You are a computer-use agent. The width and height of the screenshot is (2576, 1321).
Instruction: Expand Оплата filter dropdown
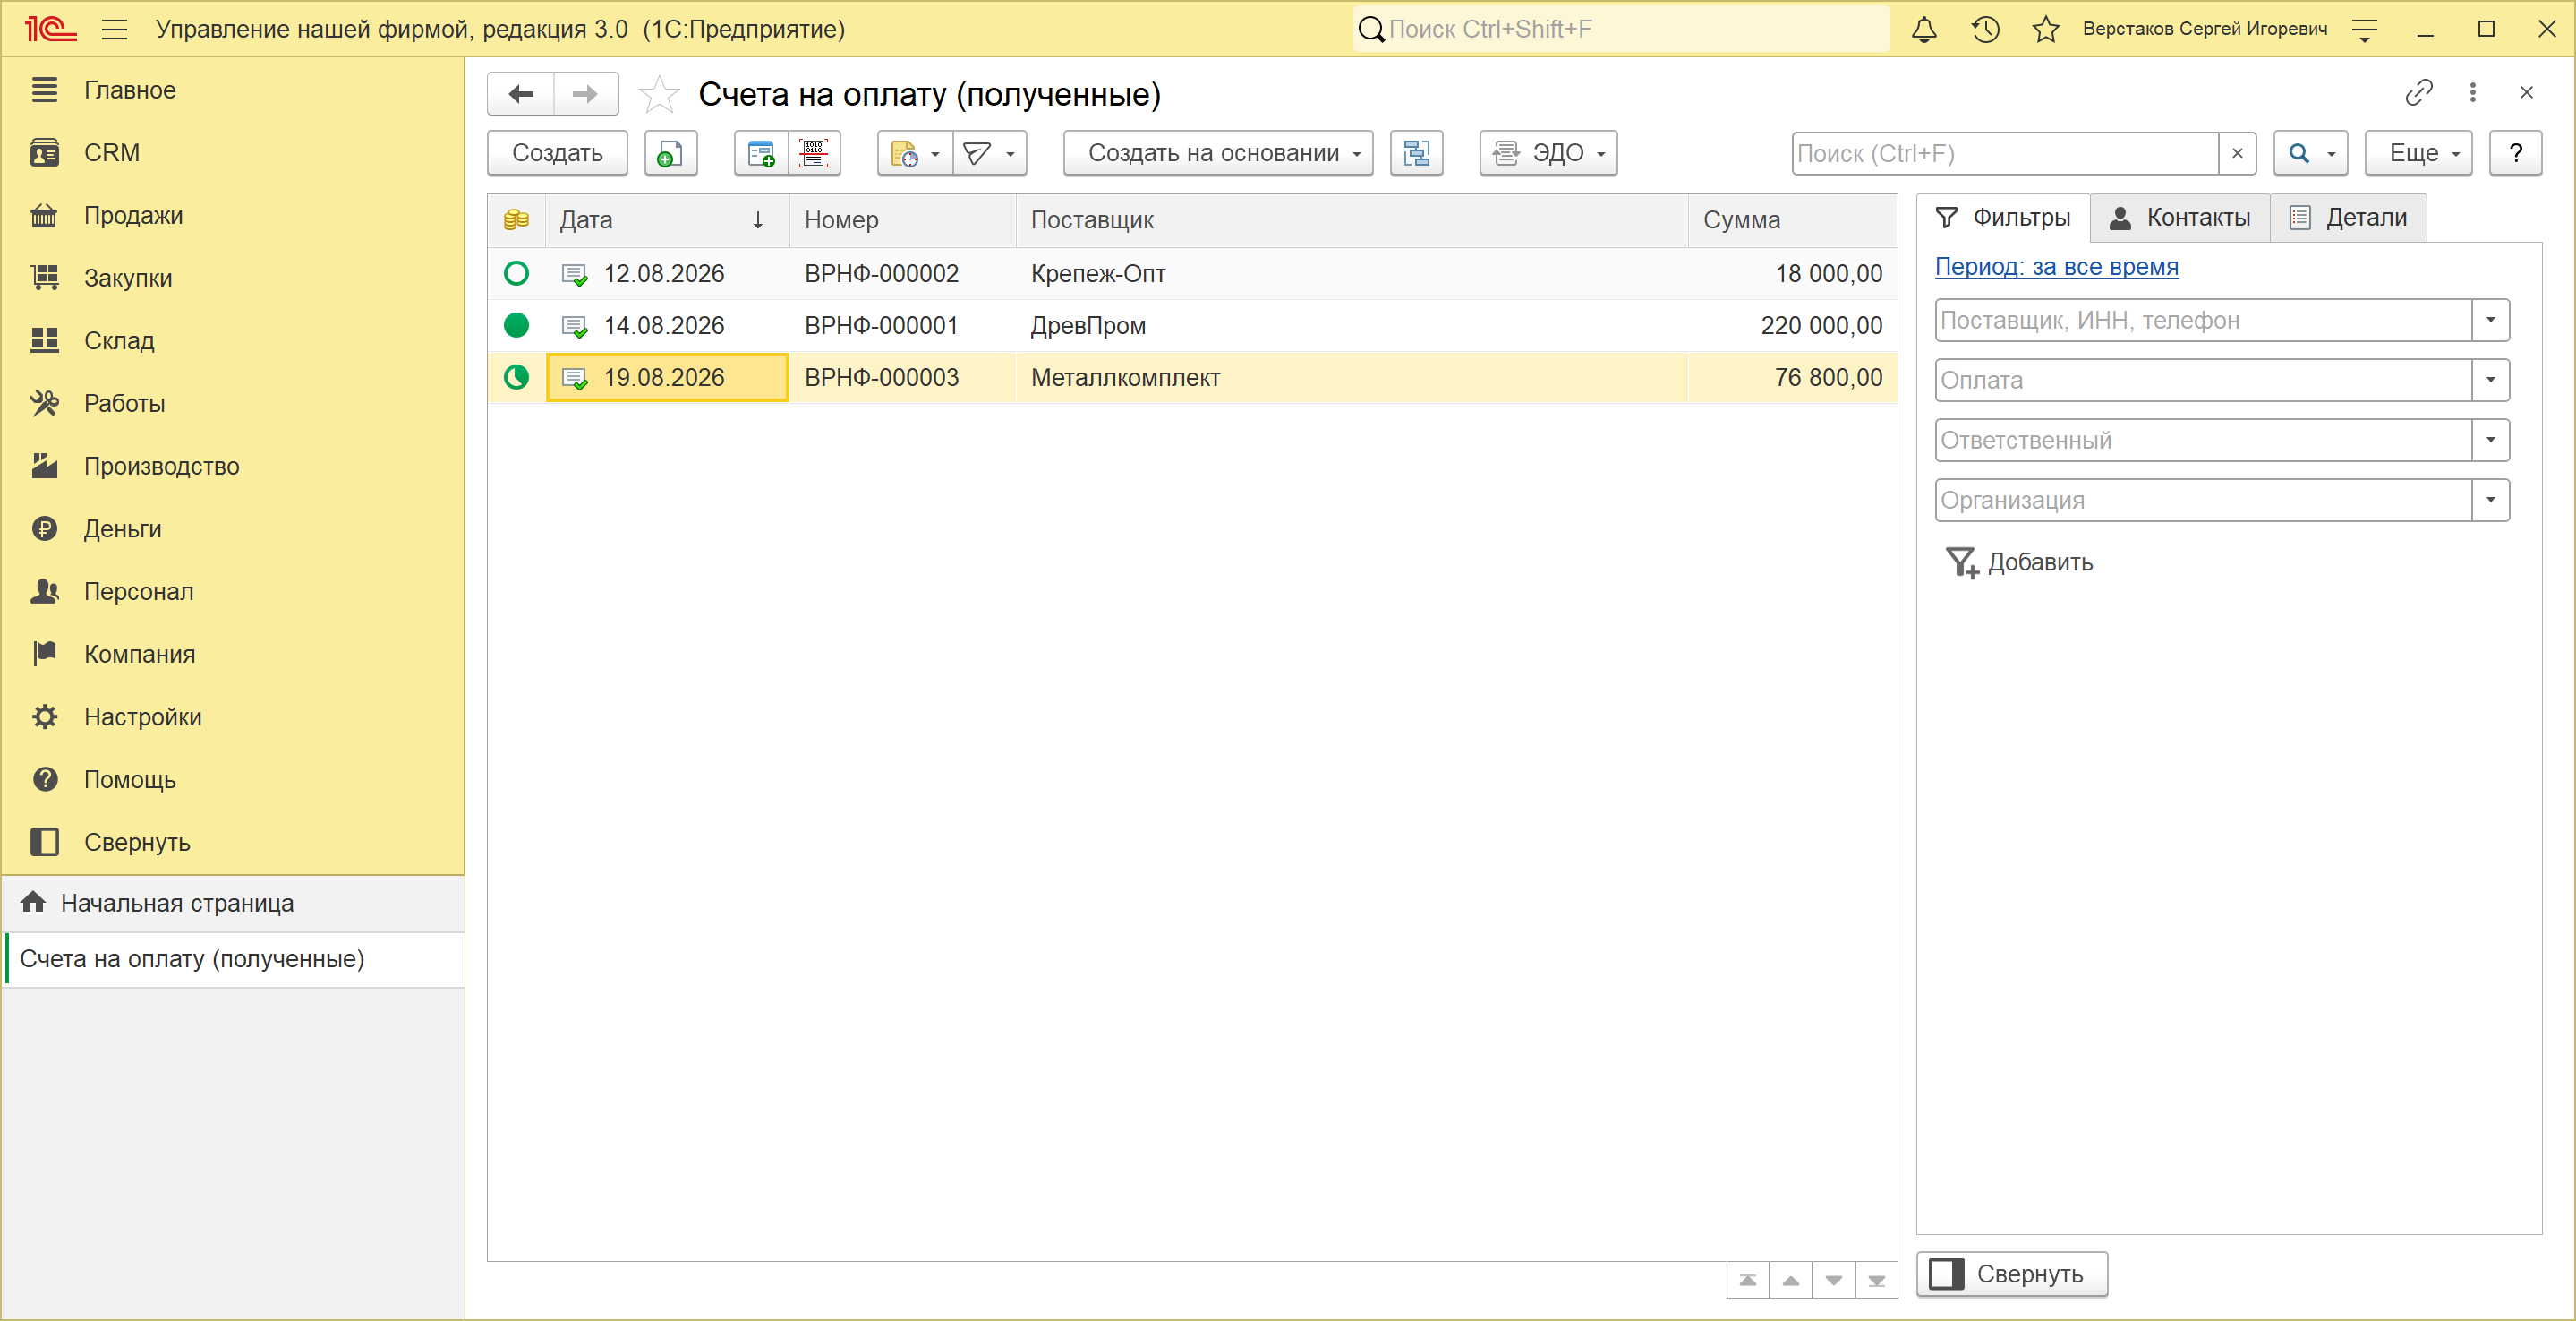[x=2490, y=381]
